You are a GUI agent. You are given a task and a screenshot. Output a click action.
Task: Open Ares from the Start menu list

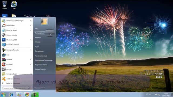tap(17, 55)
